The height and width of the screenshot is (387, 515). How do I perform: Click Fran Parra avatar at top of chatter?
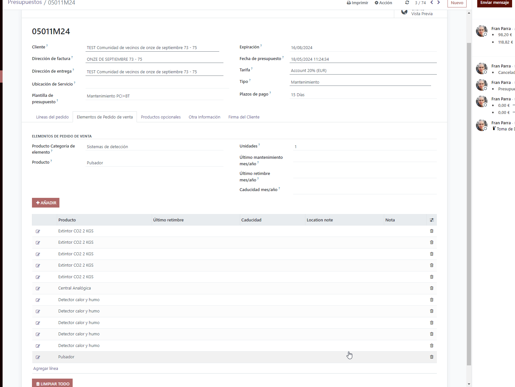pyautogui.click(x=481, y=31)
